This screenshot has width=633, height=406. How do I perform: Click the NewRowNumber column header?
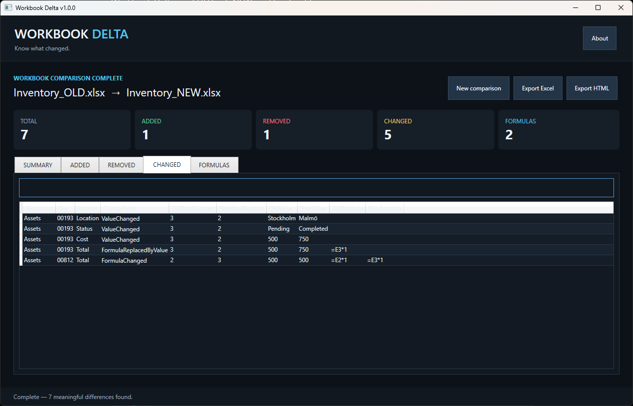pos(241,208)
